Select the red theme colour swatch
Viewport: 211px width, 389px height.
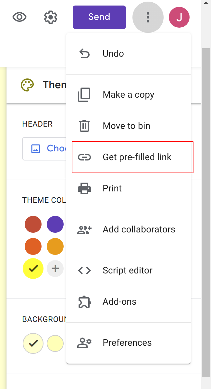tap(33, 224)
